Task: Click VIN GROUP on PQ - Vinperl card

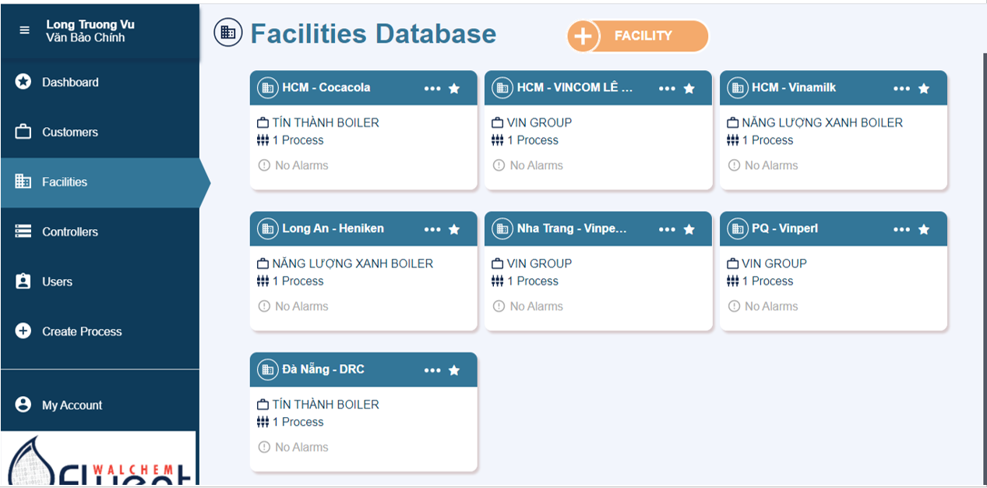Action: (x=774, y=263)
